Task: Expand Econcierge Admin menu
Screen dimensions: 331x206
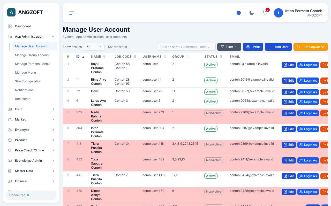Action: 31,161
